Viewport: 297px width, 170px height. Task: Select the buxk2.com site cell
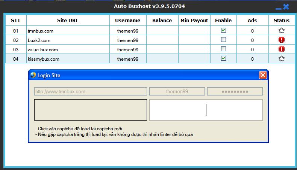(x=68, y=40)
